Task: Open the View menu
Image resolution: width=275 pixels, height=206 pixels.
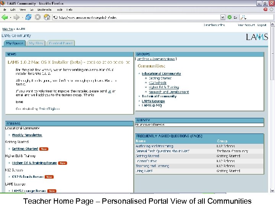Action: coord(23,10)
